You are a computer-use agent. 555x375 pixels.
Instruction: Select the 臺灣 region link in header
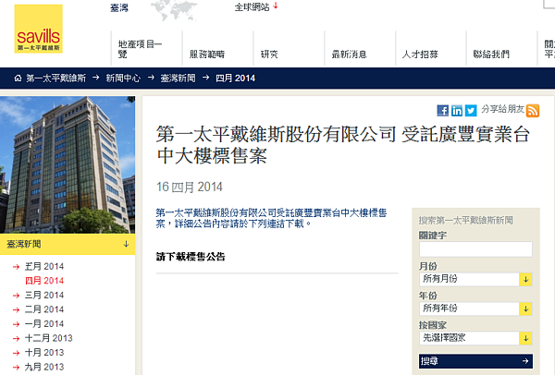click(x=119, y=7)
